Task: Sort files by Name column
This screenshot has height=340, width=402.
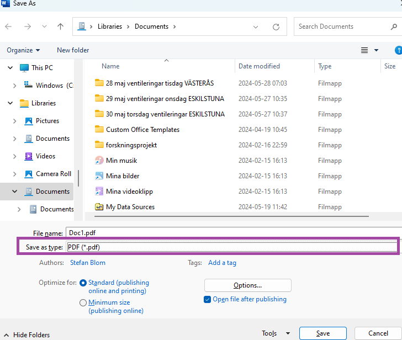Action: point(110,66)
